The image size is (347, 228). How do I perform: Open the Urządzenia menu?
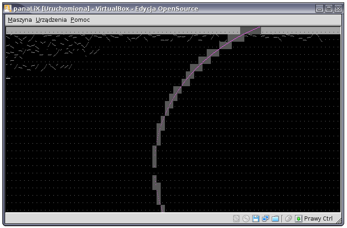[51, 20]
